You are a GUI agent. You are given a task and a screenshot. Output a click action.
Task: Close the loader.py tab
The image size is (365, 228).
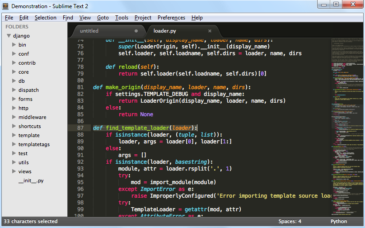point(210,31)
